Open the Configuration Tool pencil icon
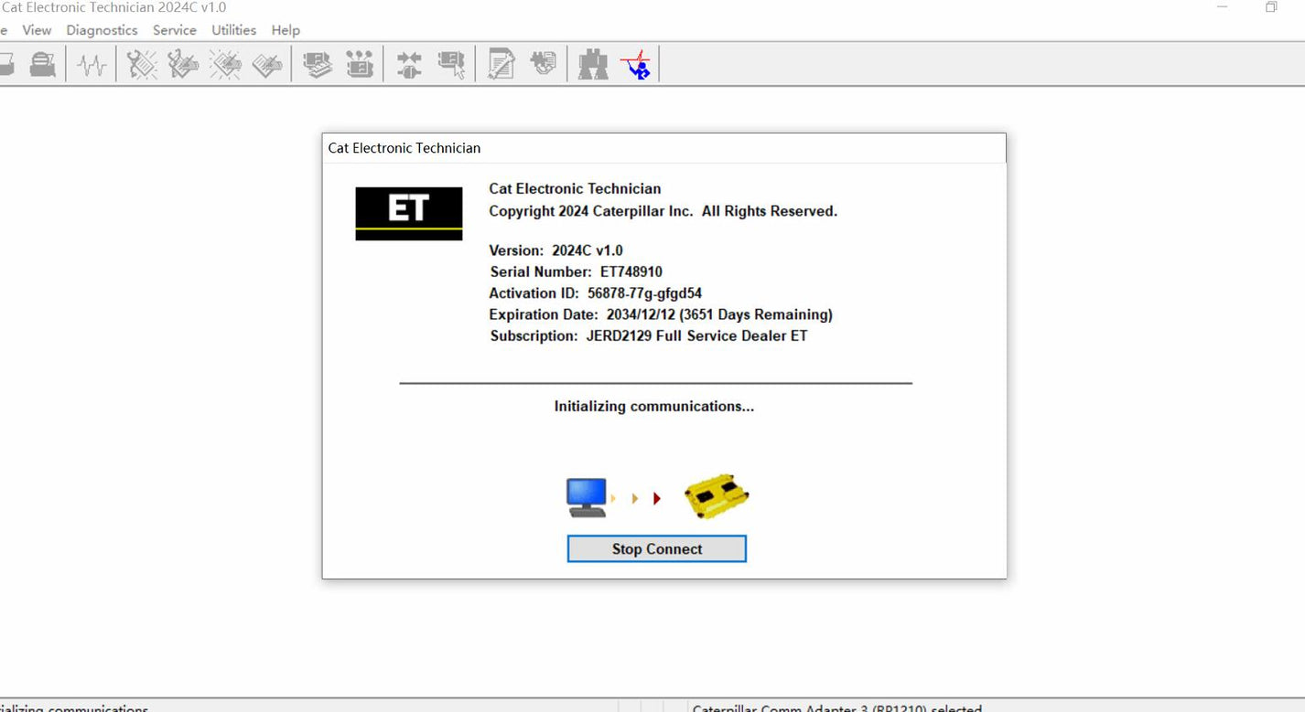Viewport: 1305px width, 712px height. click(500, 63)
